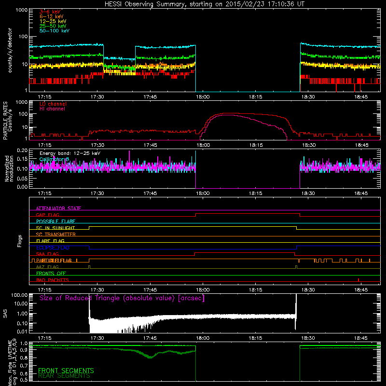Click the yellow 'FLARE FLAG' label
Viewport: 386px width, 386px height.
click(x=50, y=241)
